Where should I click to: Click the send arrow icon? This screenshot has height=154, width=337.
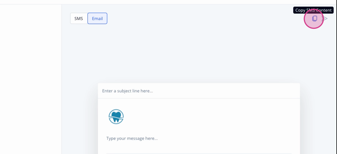pyautogui.click(x=325, y=19)
